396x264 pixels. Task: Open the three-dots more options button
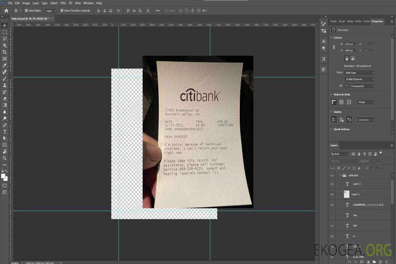158,11
